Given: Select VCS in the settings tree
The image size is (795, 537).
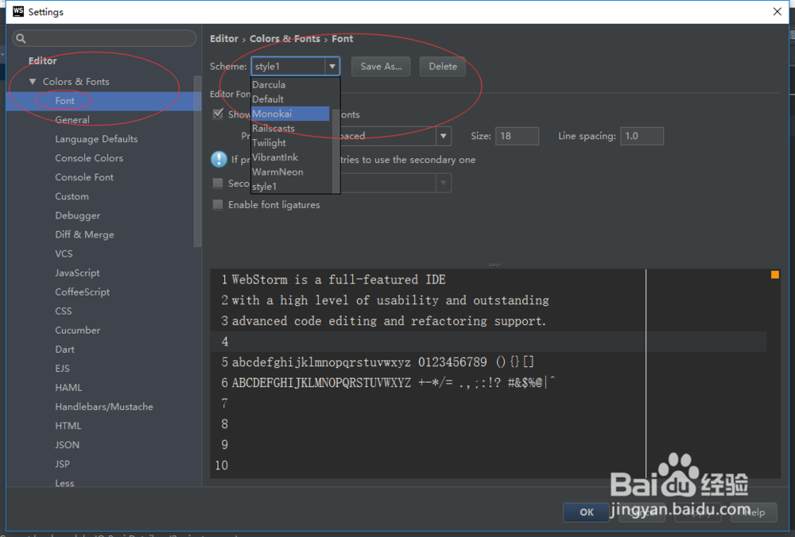Looking at the screenshot, I should 64,254.
